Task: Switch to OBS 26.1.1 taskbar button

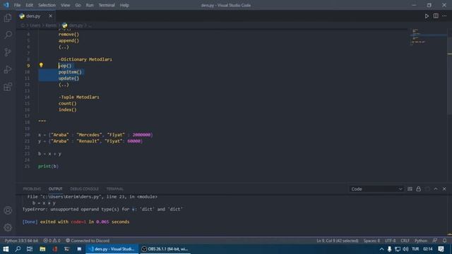Action: click(165, 249)
